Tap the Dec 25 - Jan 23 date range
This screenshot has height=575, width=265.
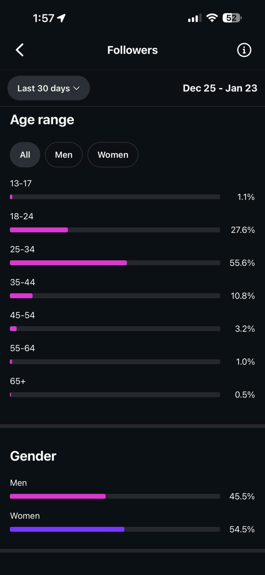tap(220, 88)
